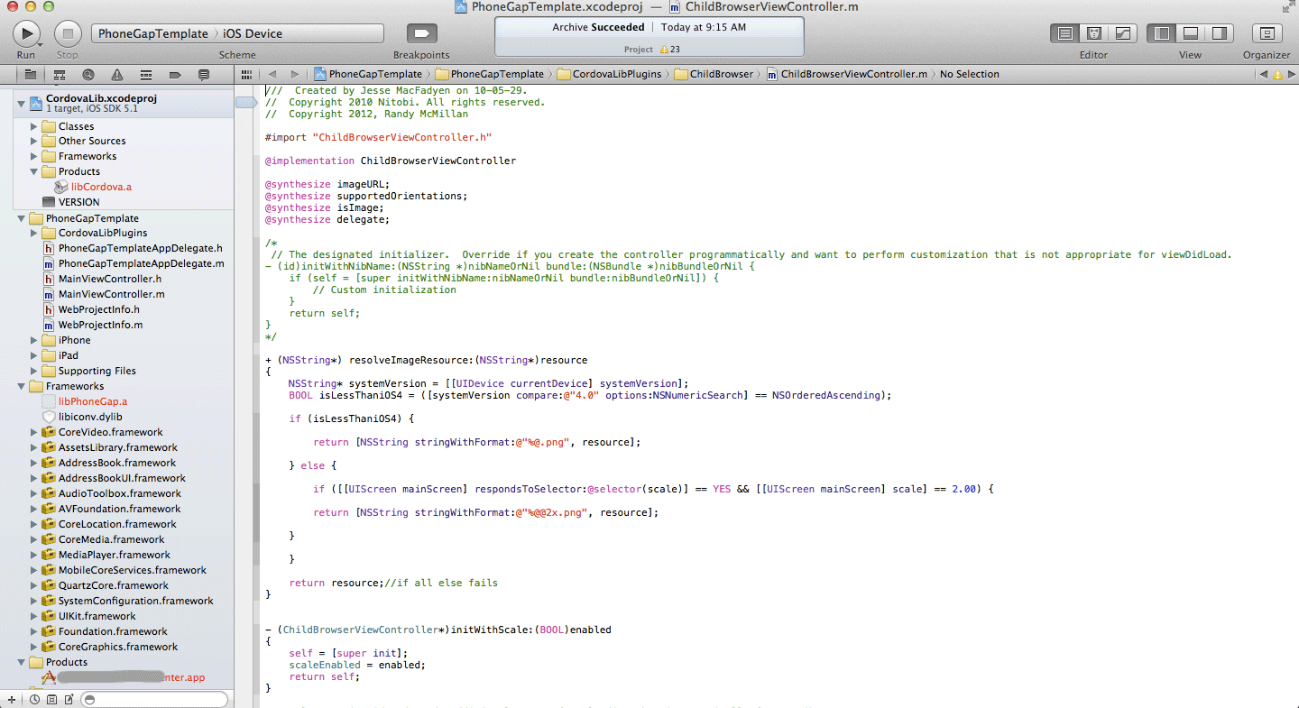
Task: Click the navigator filter search field
Action: click(x=153, y=700)
